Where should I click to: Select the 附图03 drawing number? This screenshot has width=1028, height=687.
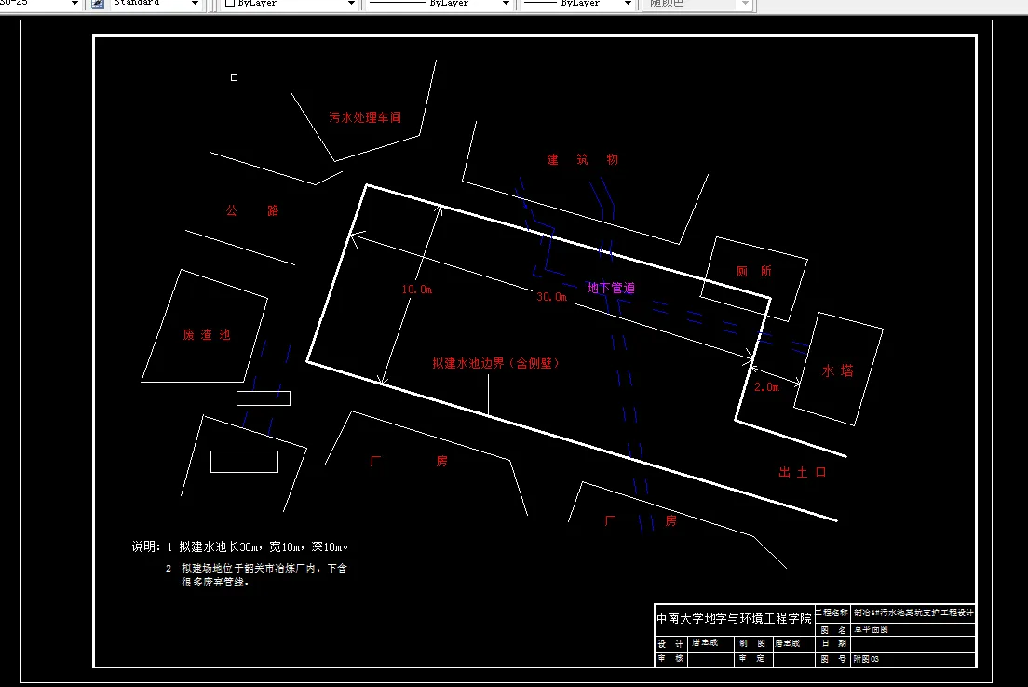(x=866, y=659)
